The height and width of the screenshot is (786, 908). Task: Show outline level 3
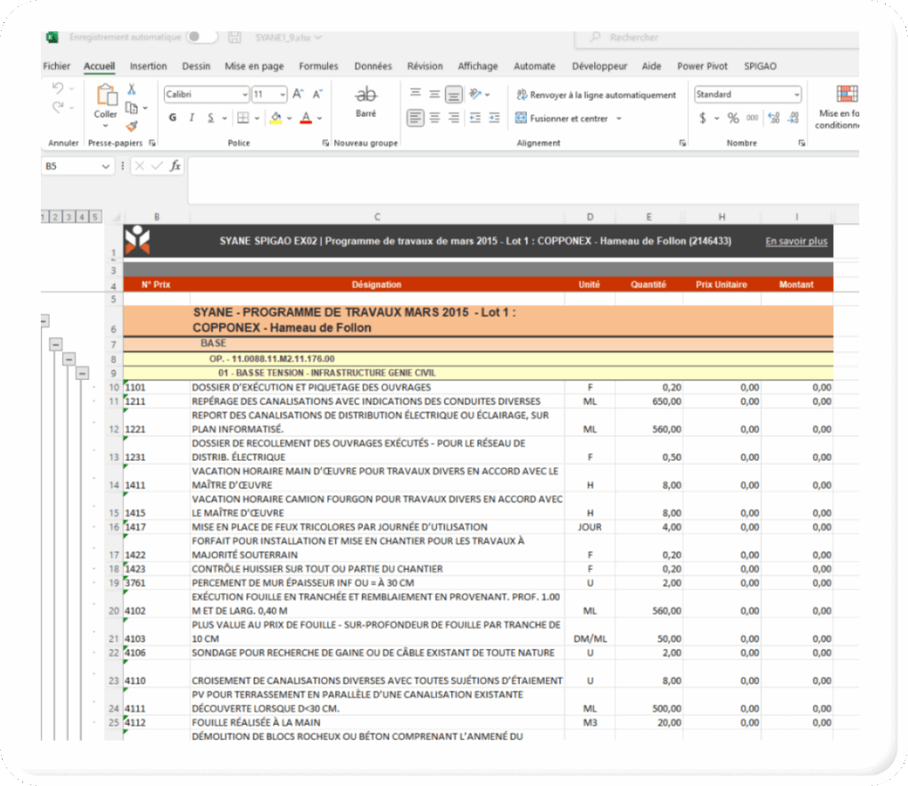[69, 216]
